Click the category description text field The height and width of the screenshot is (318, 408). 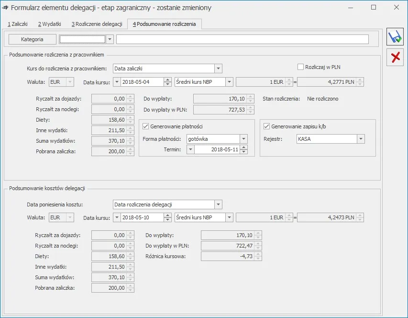pos(242,39)
